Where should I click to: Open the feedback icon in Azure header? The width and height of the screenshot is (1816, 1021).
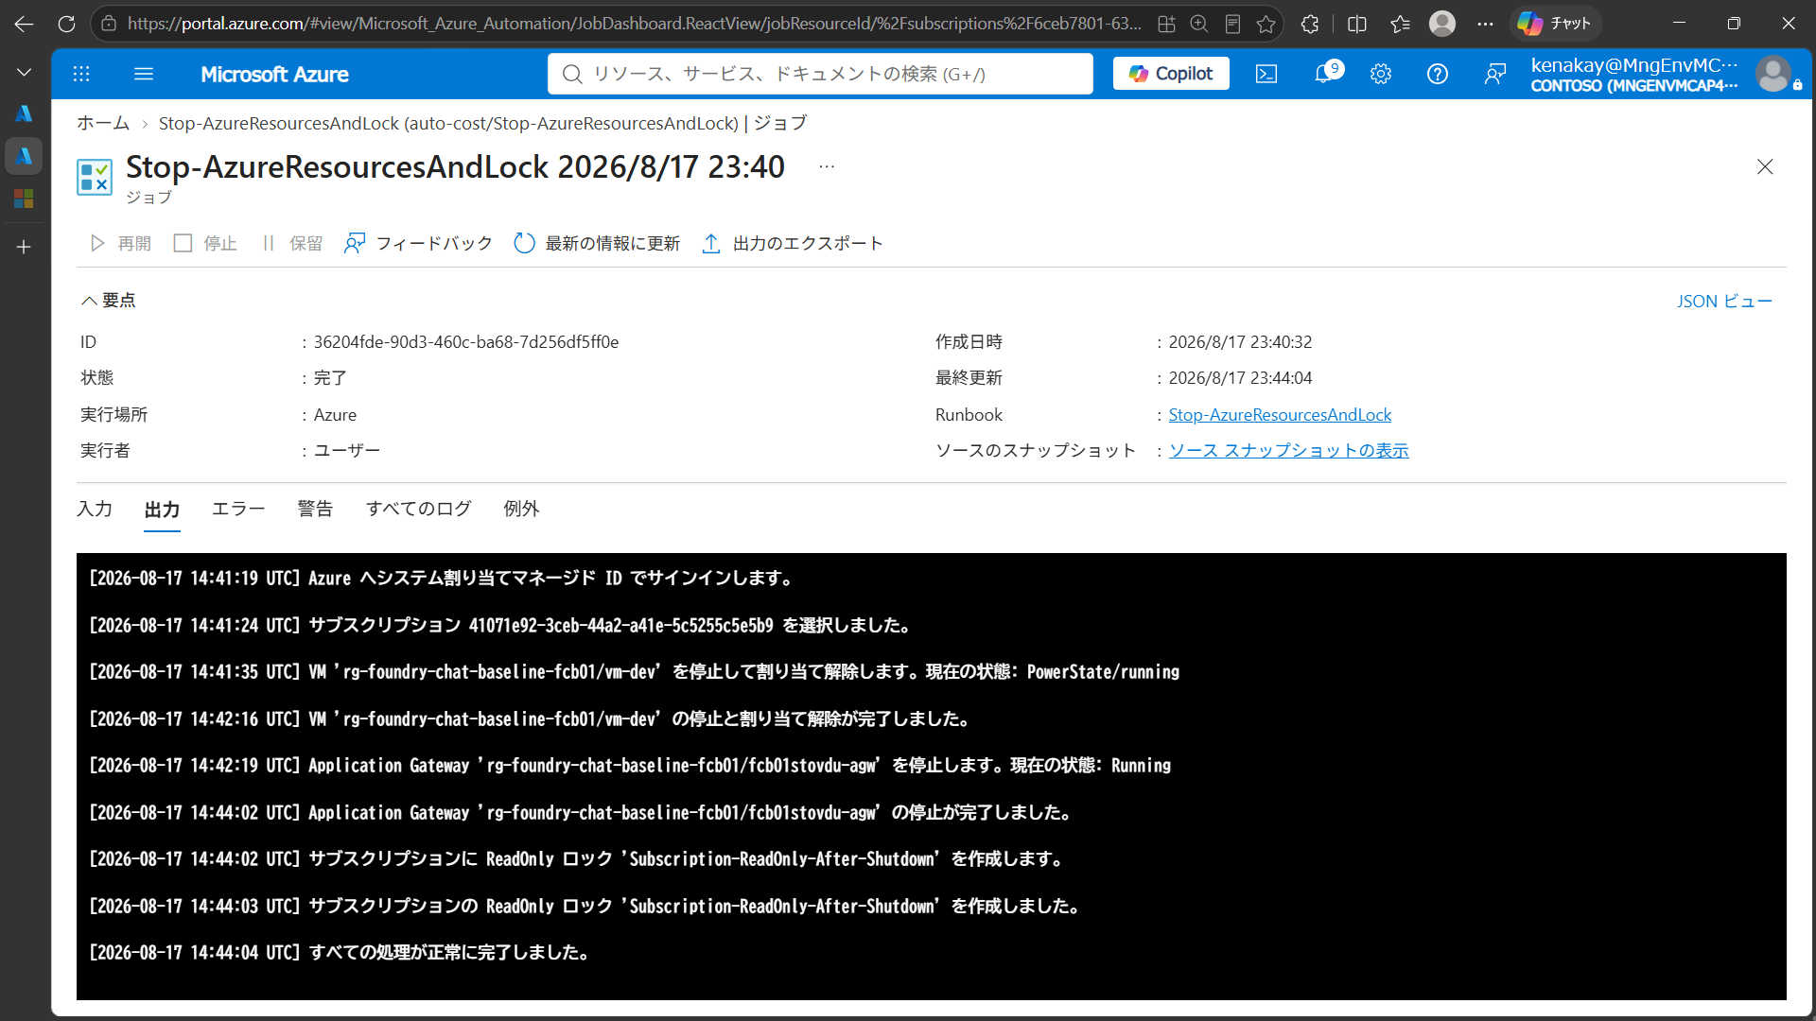coord(1495,74)
